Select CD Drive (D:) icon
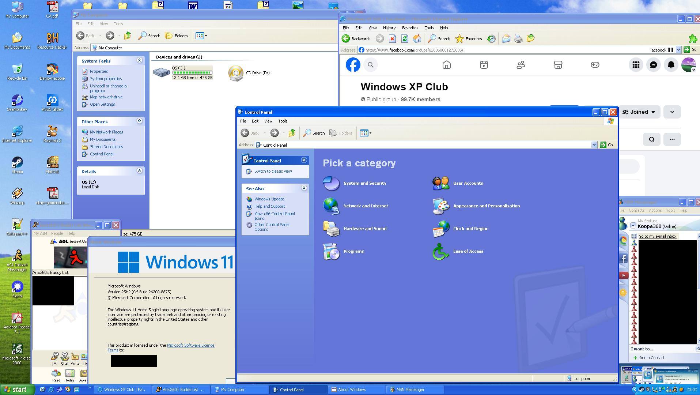The image size is (700, 395). [236, 73]
